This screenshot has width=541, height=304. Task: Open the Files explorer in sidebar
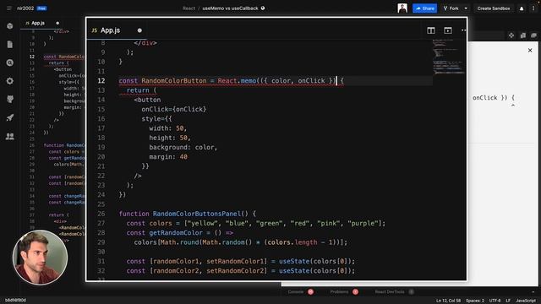[10, 45]
